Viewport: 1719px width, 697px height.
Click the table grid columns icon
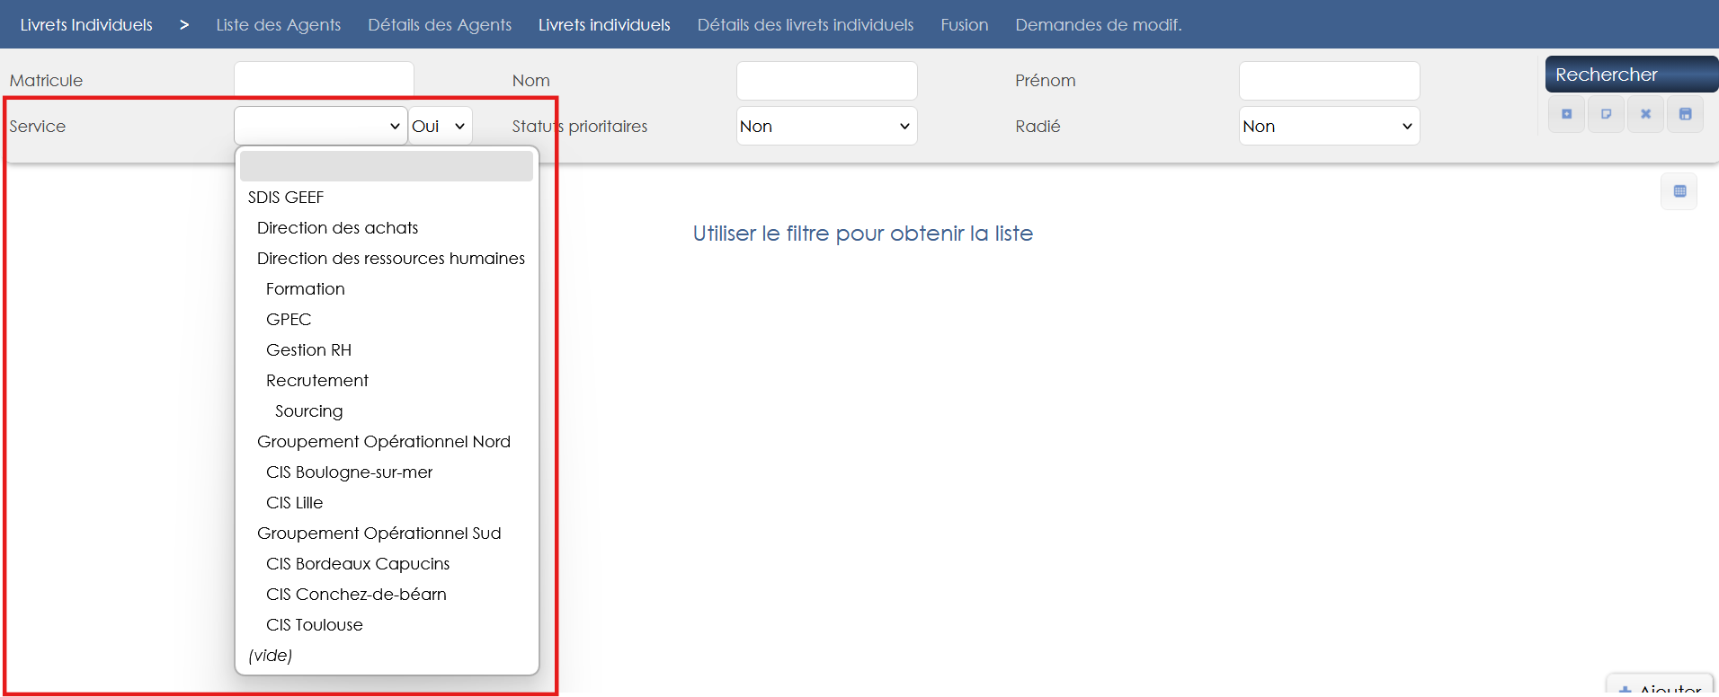click(1679, 191)
